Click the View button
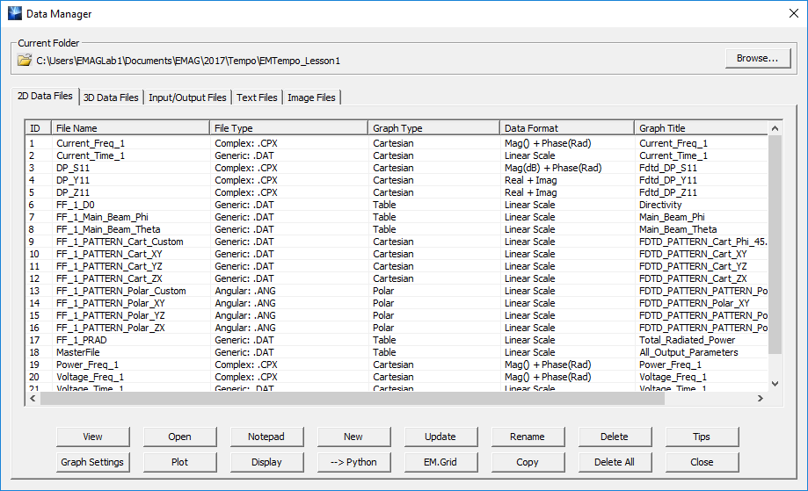 92,437
